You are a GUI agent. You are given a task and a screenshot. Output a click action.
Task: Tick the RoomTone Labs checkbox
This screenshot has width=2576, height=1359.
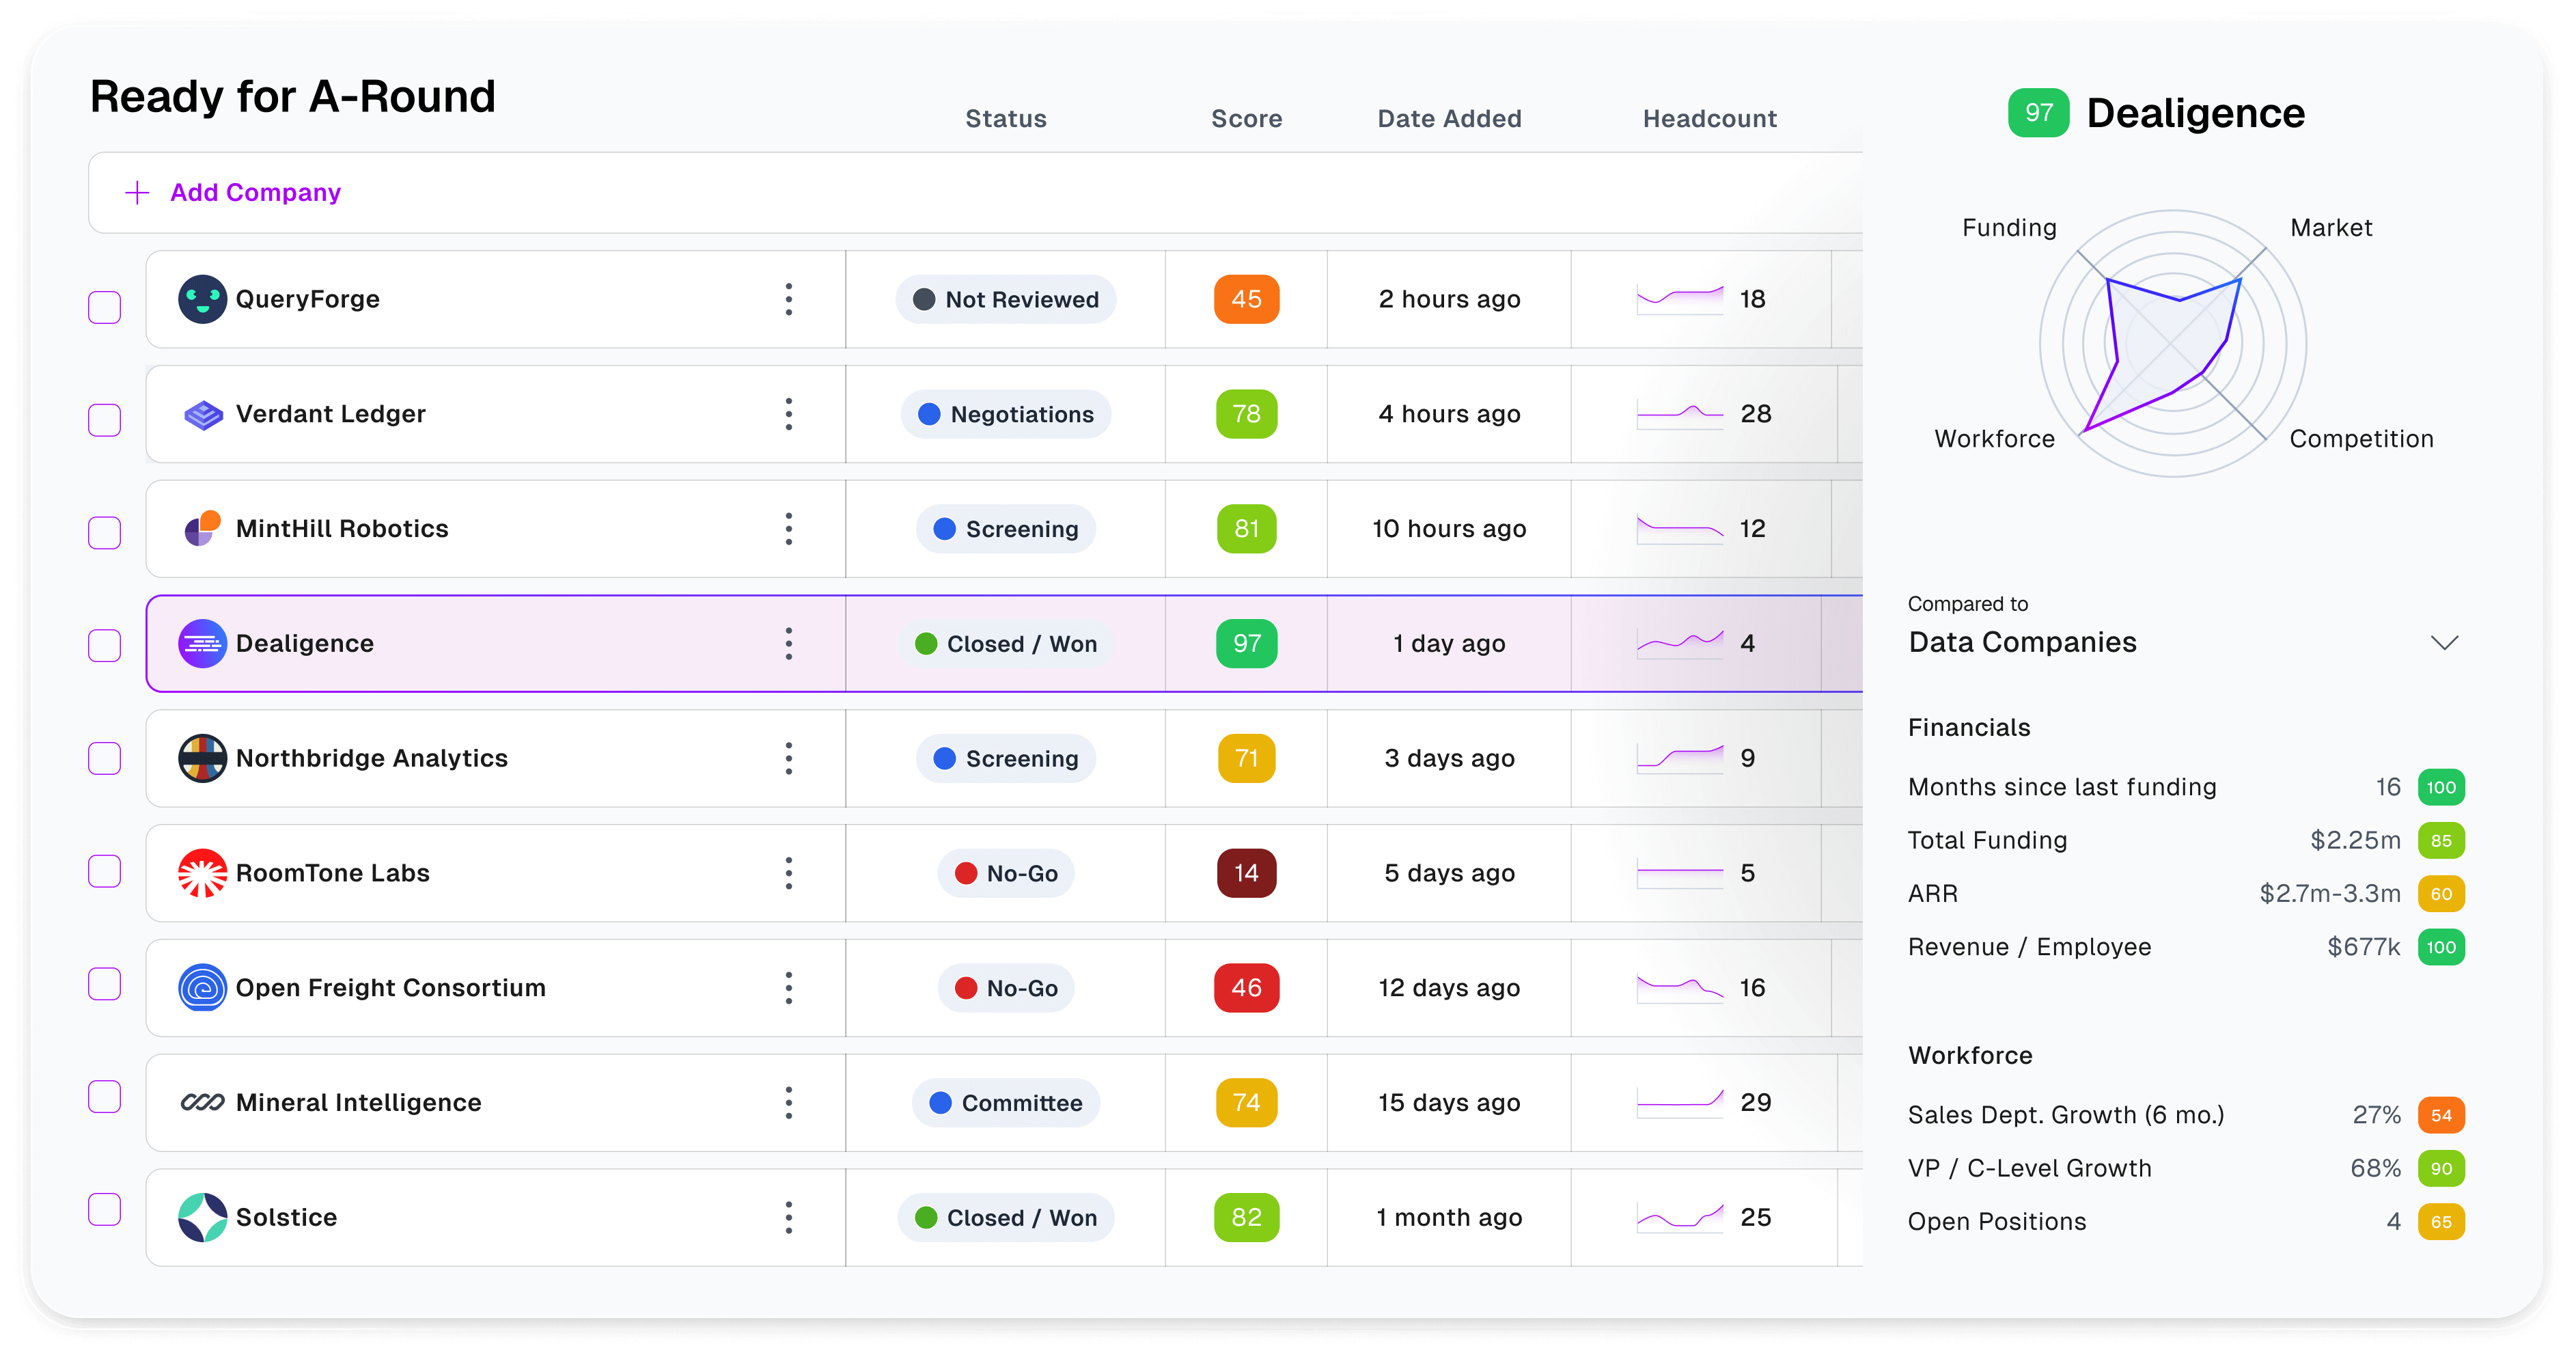click(x=105, y=871)
